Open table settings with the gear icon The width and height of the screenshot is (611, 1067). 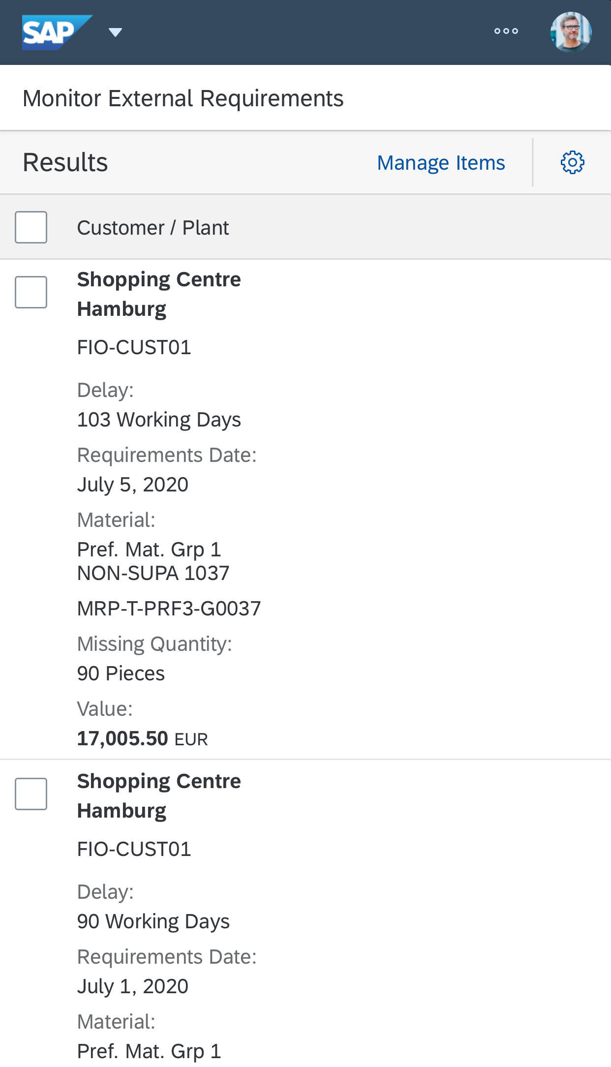(572, 163)
